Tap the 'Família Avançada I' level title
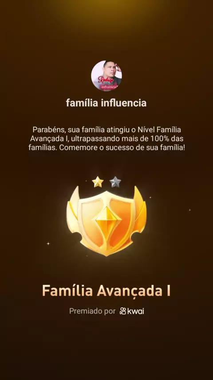This screenshot has height=380, width=213. [106, 291]
